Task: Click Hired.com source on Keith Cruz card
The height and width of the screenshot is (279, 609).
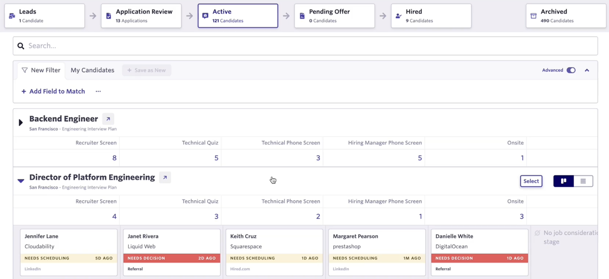Action: [240, 269]
